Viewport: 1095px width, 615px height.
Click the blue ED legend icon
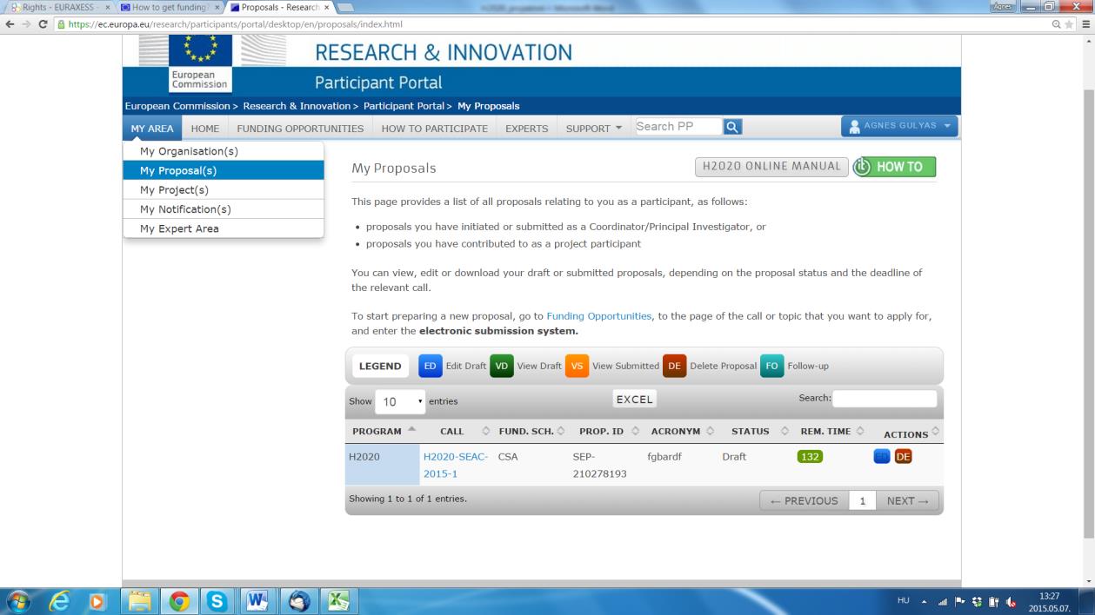pyautogui.click(x=430, y=366)
